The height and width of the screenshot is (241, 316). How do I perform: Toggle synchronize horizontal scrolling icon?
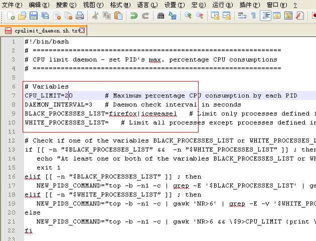click(x=227, y=15)
